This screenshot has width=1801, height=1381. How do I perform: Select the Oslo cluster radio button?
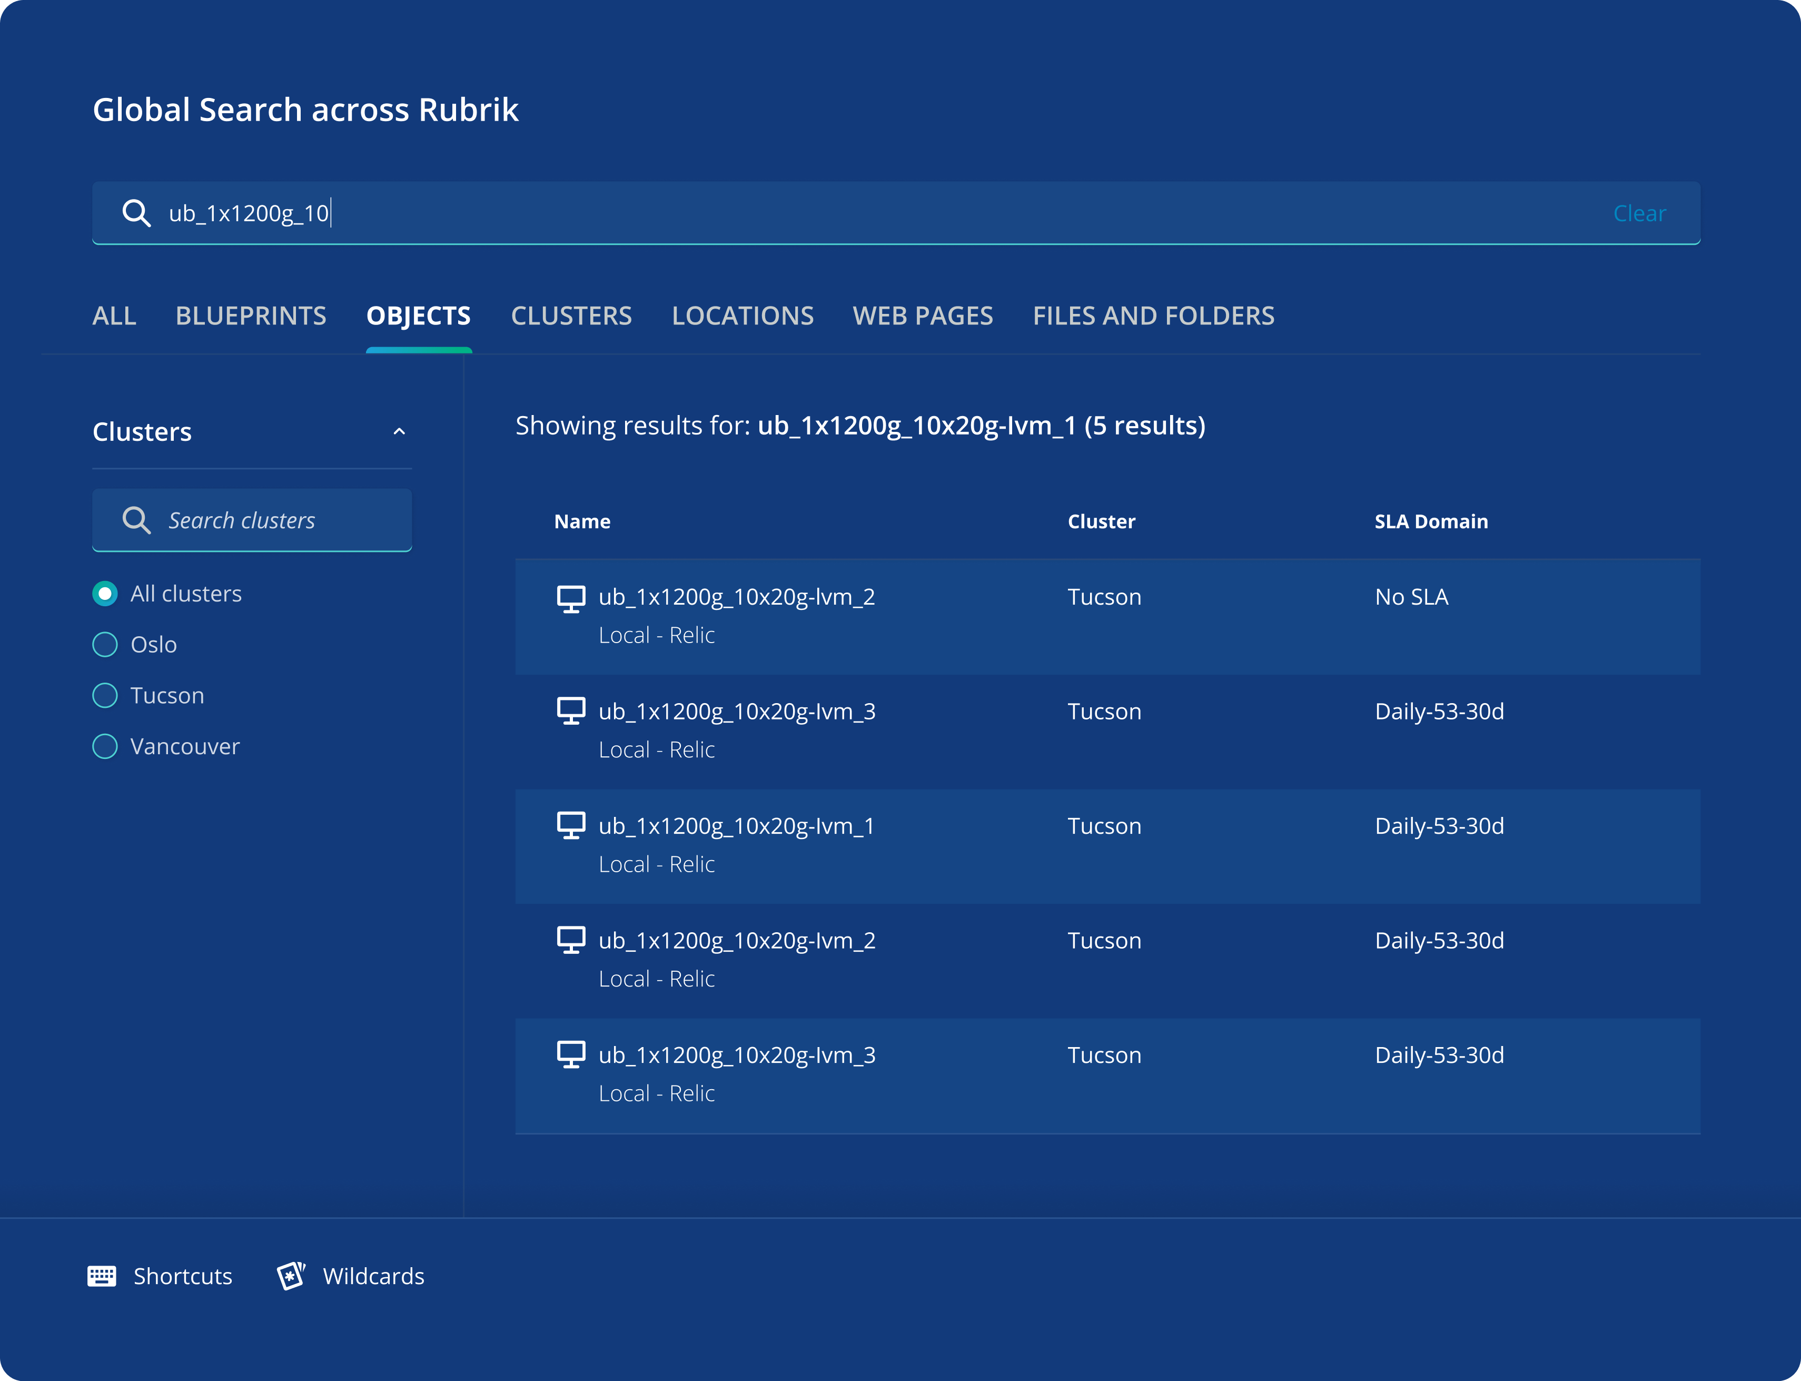pos(105,645)
